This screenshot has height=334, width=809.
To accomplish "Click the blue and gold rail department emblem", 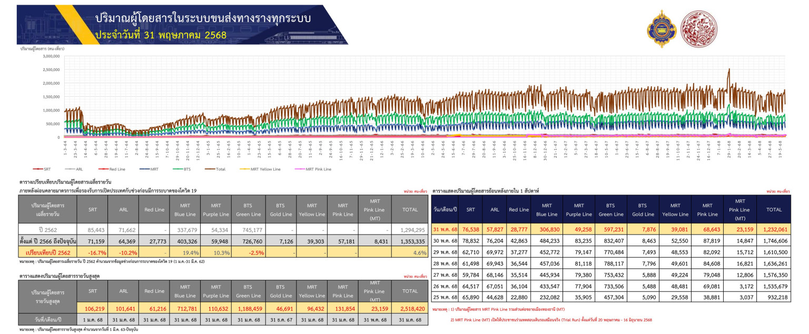I will tap(661, 28).
